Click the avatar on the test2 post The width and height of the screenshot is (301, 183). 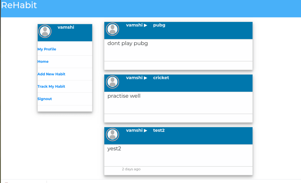click(x=113, y=134)
